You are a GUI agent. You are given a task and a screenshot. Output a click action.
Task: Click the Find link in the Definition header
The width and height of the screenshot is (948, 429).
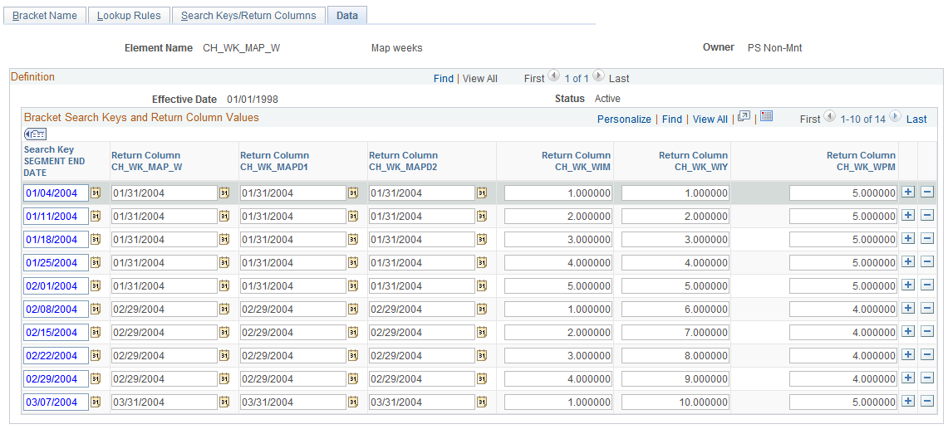[x=443, y=79]
